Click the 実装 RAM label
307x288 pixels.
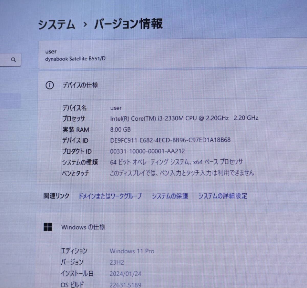[x=76, y=130]
